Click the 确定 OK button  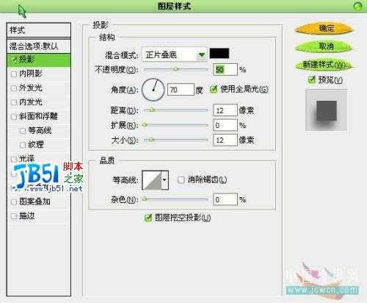[x=324, y=29]
